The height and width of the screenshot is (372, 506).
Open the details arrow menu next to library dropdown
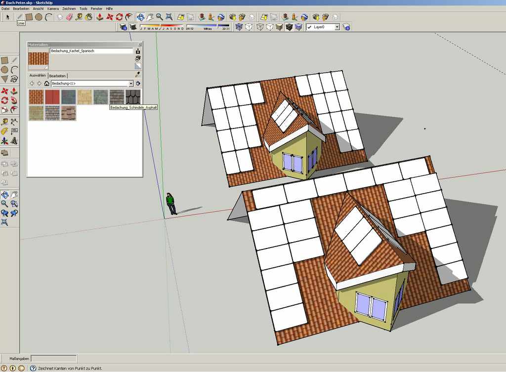tap(138, 83)
